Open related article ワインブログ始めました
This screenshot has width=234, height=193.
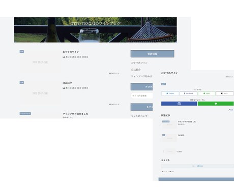[187, 121]
